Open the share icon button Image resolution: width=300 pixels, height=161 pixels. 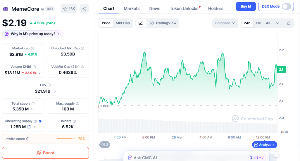coord(84,9)
